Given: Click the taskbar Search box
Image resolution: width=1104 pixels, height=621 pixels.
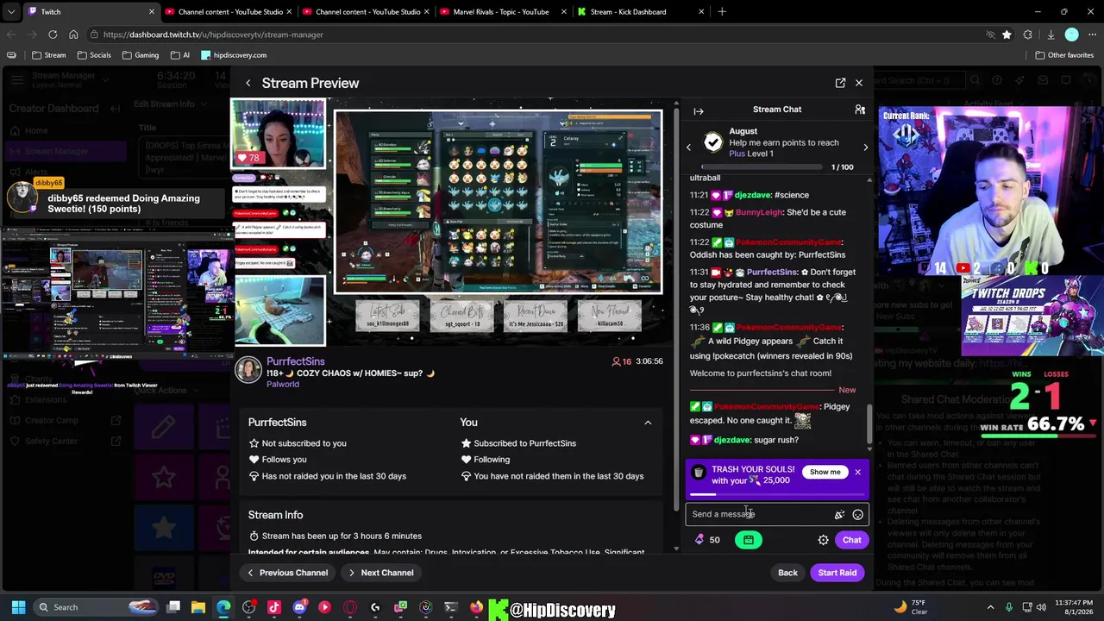Looking at the screenshot, I should tap(96, 607).
